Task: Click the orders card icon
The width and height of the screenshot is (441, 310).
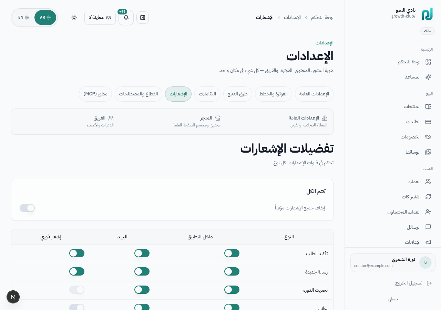Action: point(428,122)
